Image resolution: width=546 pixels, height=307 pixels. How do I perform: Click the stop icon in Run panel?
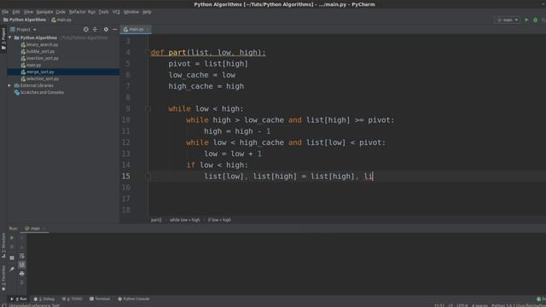click(x=12, y=246)
